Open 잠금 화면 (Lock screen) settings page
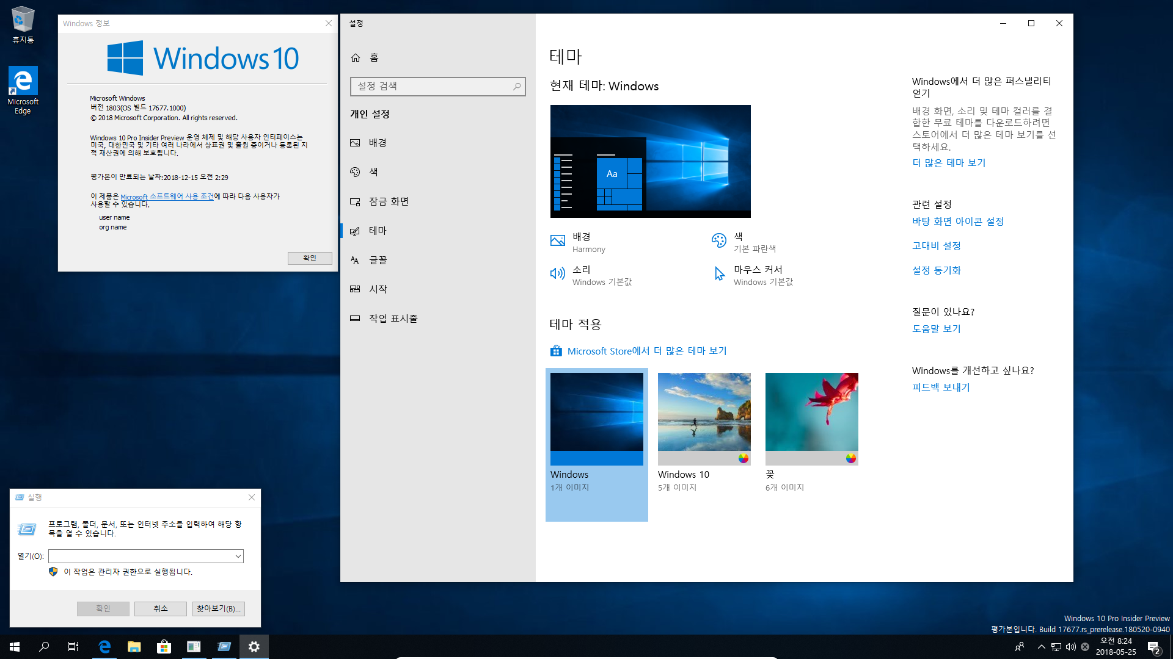 [437, 201]
